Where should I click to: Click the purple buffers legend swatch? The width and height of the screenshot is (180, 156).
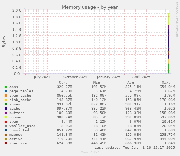tap(6, 113)
